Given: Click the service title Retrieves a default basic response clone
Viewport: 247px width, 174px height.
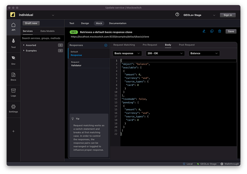Looking at the screenshot, I should [x=106, y=32].
